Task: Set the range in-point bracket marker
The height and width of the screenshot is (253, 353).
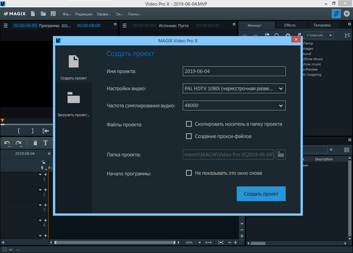Action: point(19,131)
